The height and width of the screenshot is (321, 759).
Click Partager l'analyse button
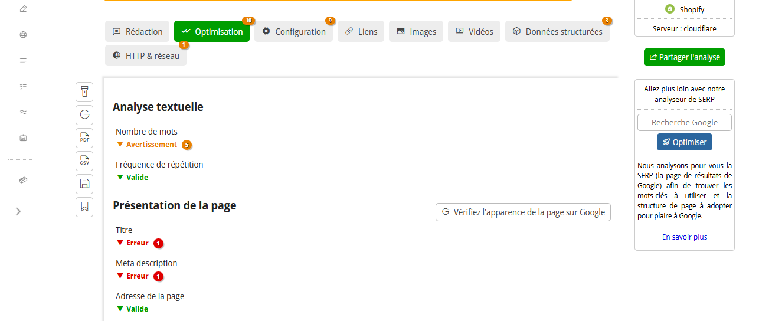click(685, 57)
